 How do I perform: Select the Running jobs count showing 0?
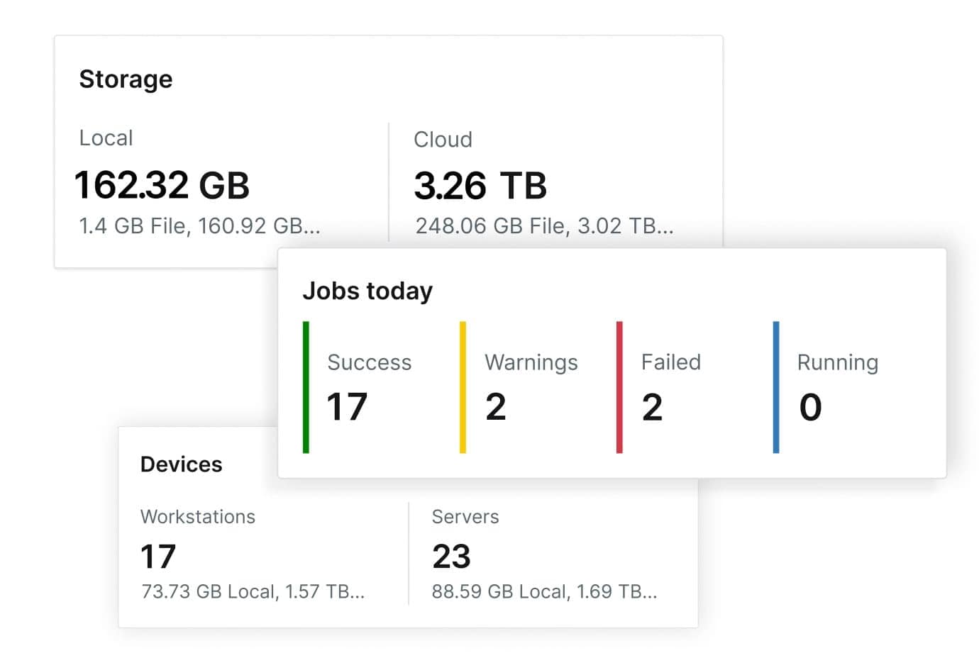(x=809, y=406)
